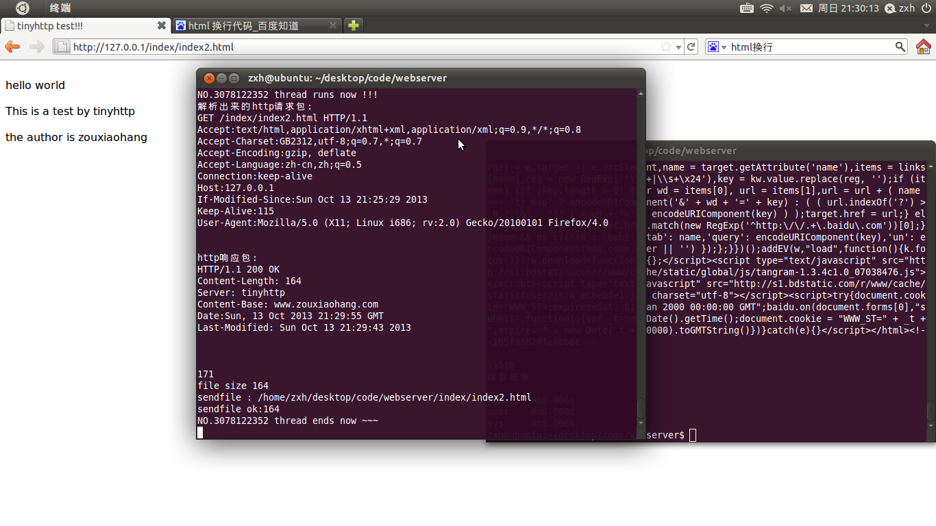The image size is (936, 526).
Task: Click the search magnifier icon
Action: (900, 47)
